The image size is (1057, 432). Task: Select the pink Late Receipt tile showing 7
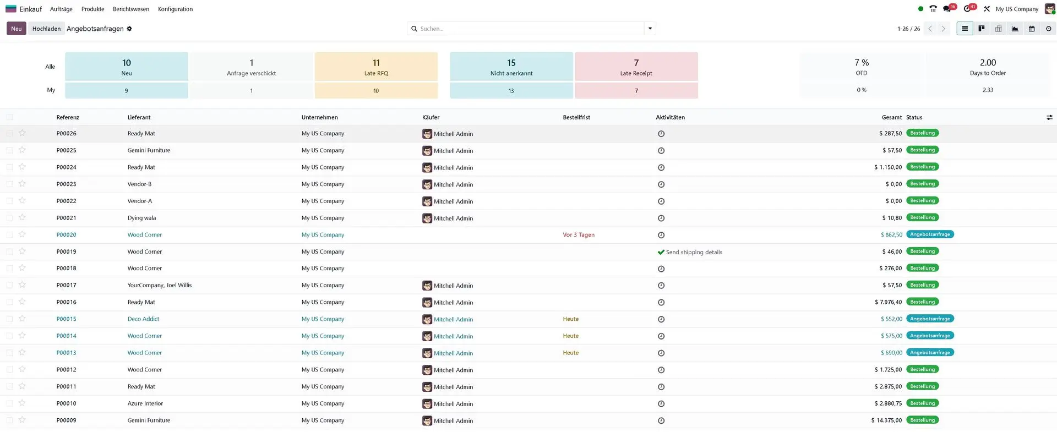tap(636, 67)
